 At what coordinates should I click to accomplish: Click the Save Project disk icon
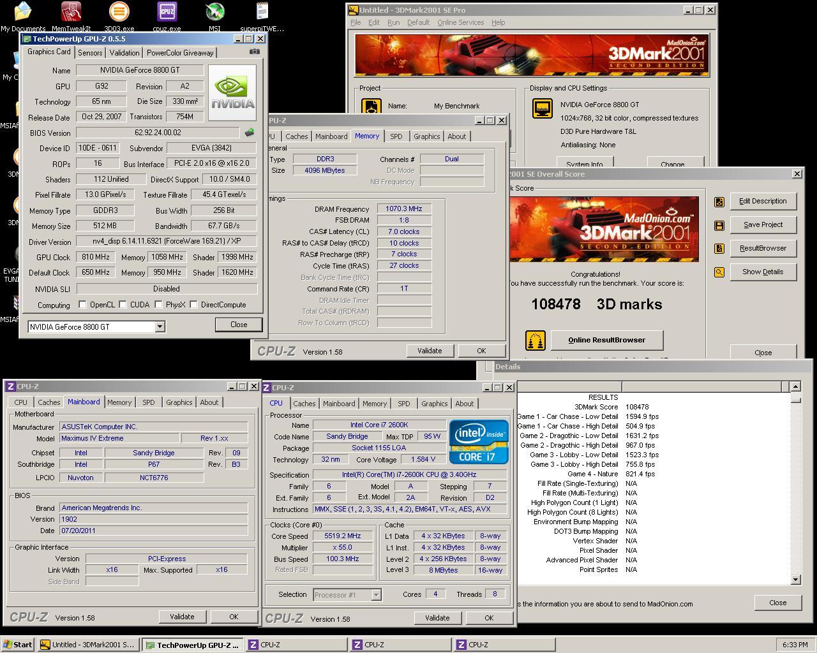pos(719,225)
